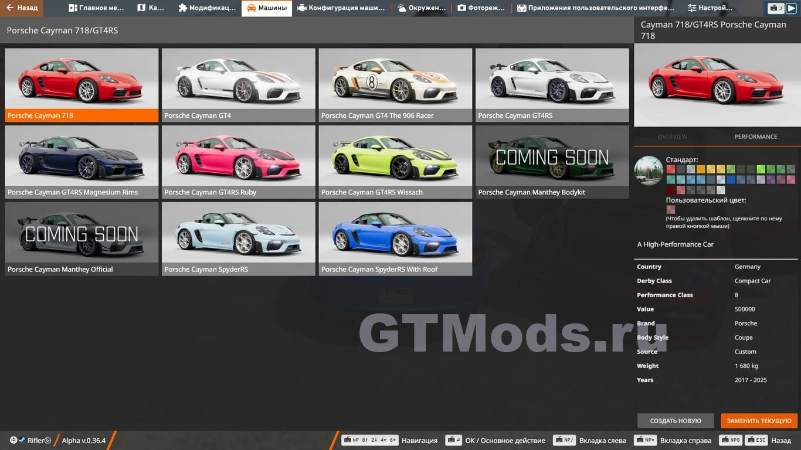Open the map tab labeled Ка...
801x450 pixels.
coord(151,8)
